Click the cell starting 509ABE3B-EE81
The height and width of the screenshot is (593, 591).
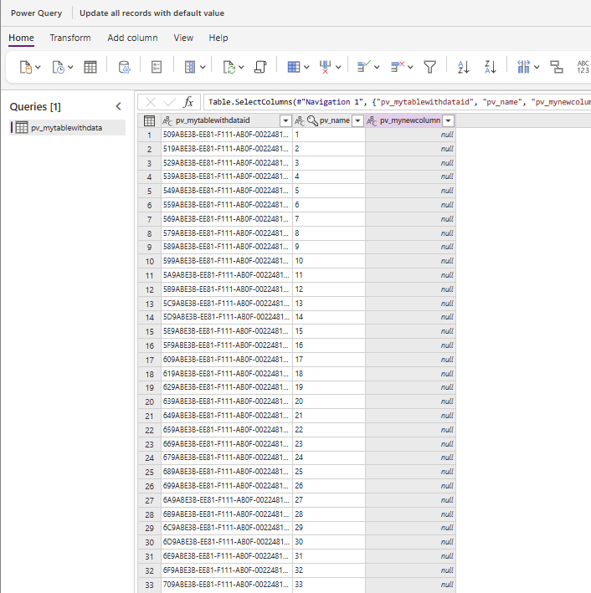click(x=227, y=135)
